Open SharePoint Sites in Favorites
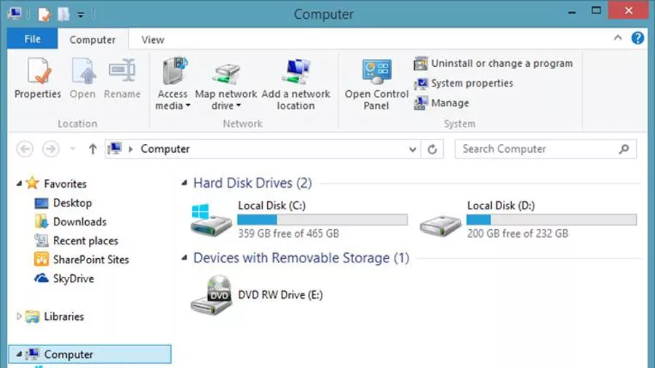 coord(91,260)
